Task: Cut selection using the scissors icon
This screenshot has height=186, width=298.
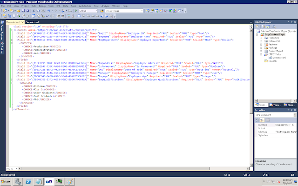Action: (x=34, y=11)
